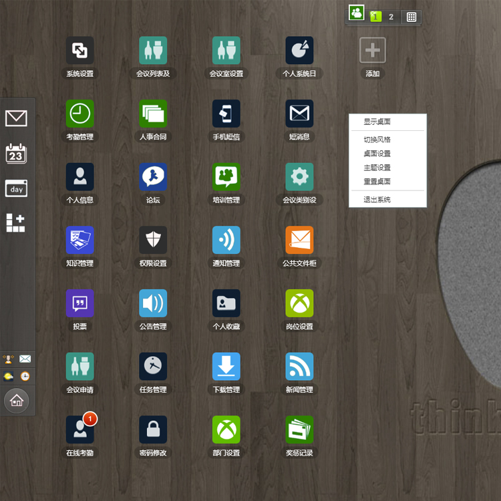Click the sidebar day view icon

(x=16, y=188)
